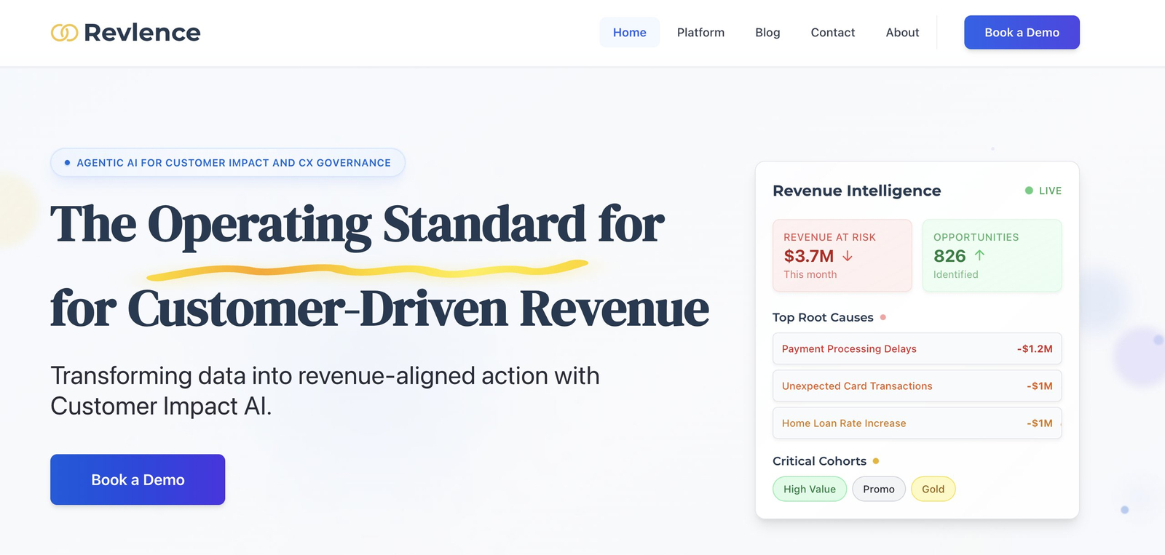The width and height of the screenshot is (1165, 555).
Task: Select the Gold cohort chip
Action: point(933,489)
